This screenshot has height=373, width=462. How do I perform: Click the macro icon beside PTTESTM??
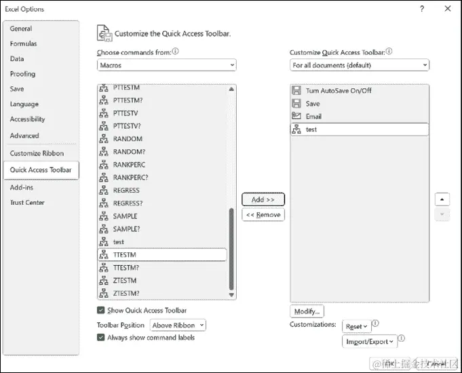coord(103,100)
